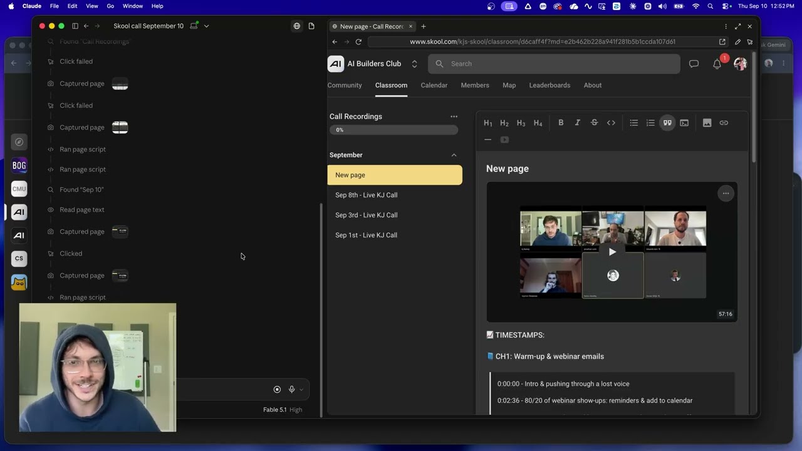802x451 pixels.
Task: Open the Map tab
Action: coord(509,85)
